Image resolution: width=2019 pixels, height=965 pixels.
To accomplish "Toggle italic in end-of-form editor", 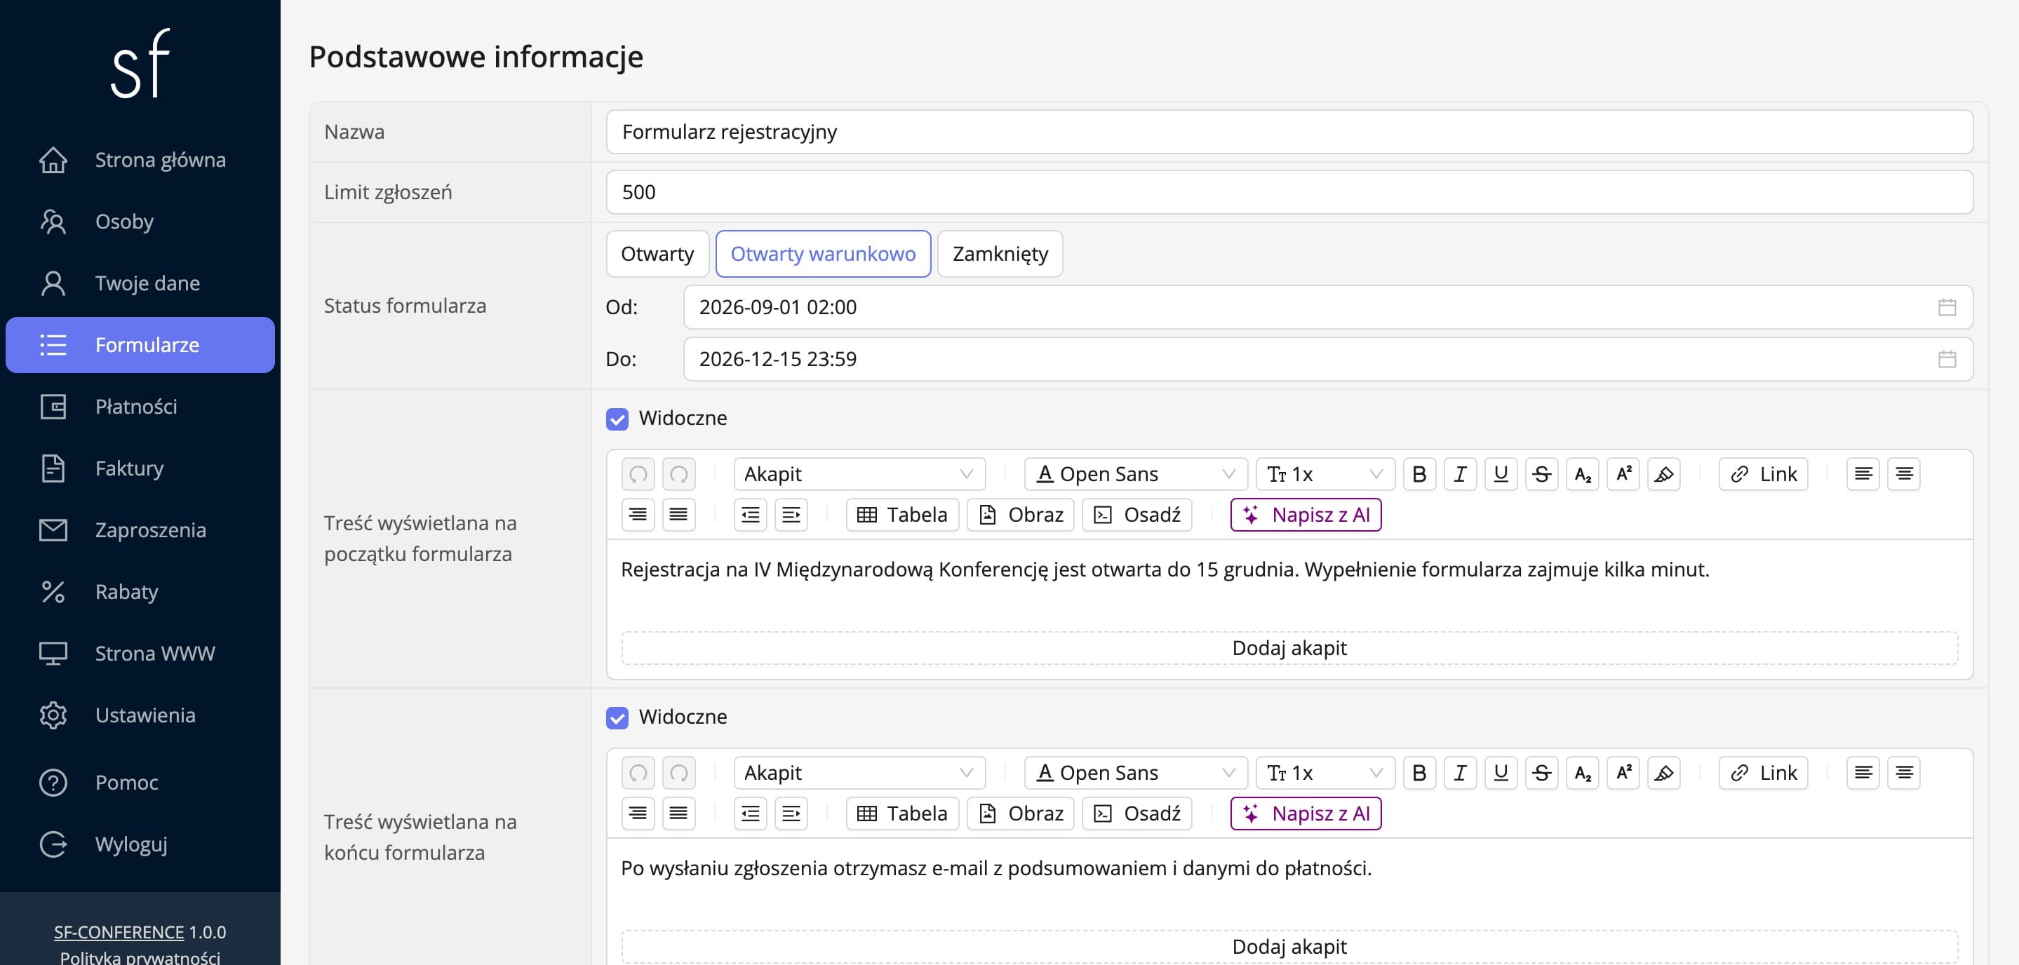I will tap(1459, 773).
